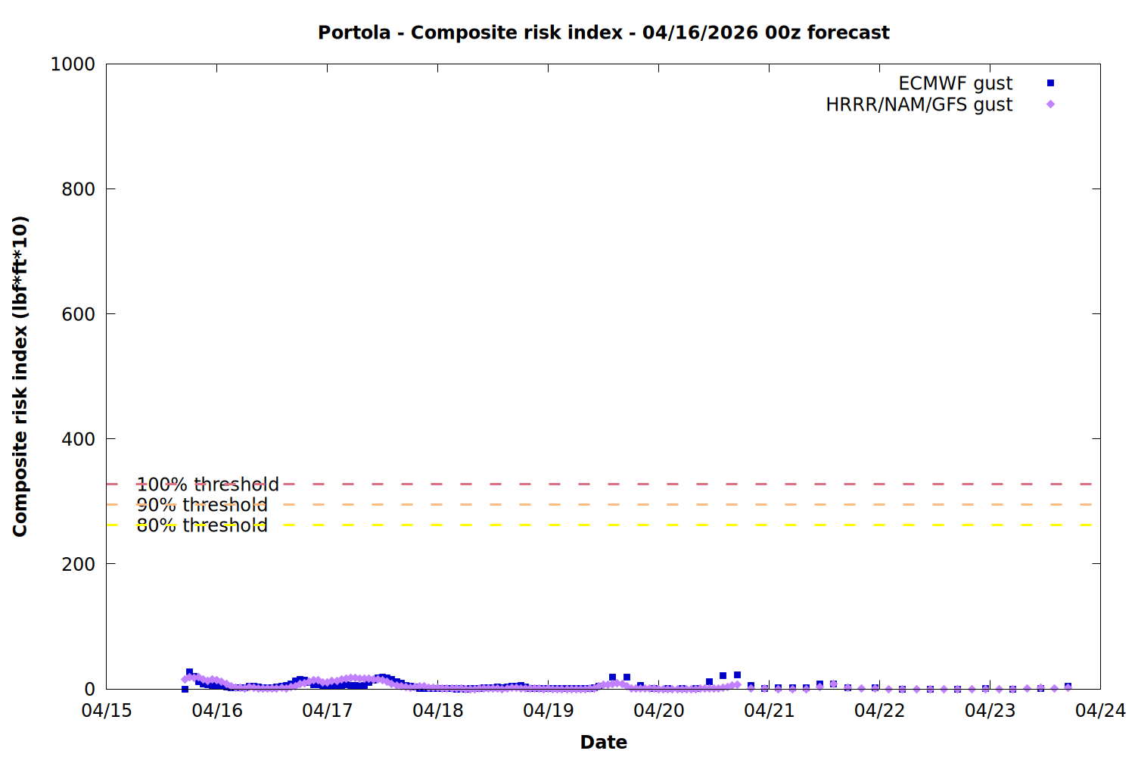This screenshot has width=1135, height=757.
Task: Select the 04/15 date tick label
Action: [107, 711]
